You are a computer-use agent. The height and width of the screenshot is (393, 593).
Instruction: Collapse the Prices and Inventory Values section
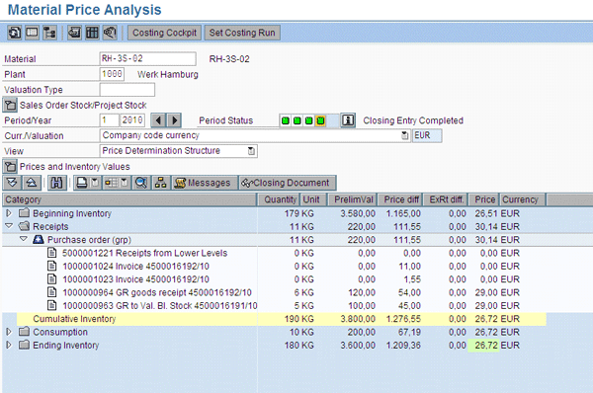tap(10, 166)
